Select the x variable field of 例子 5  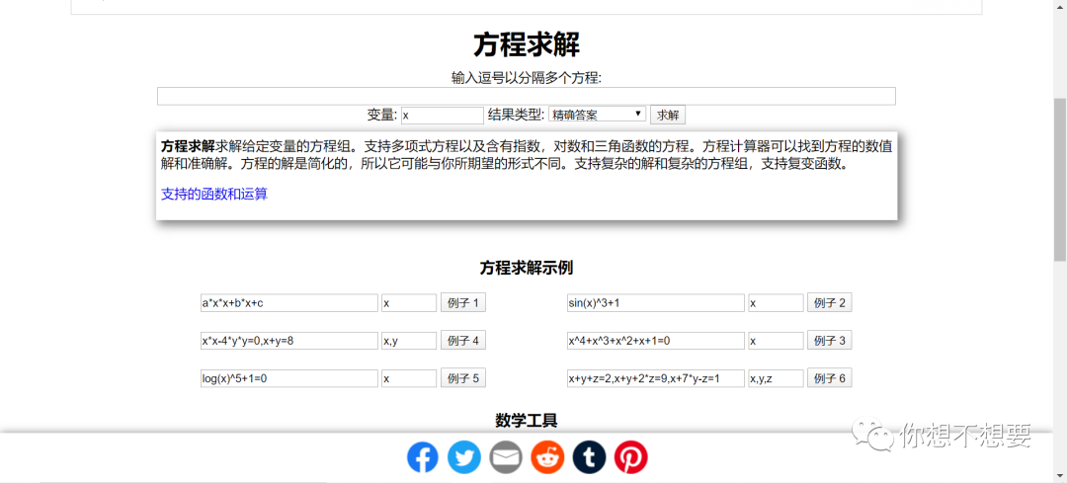[409, 378]
